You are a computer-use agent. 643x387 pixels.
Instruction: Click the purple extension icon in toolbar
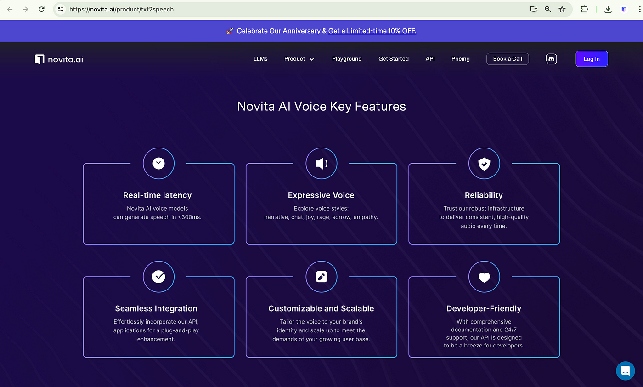(624, 9)
